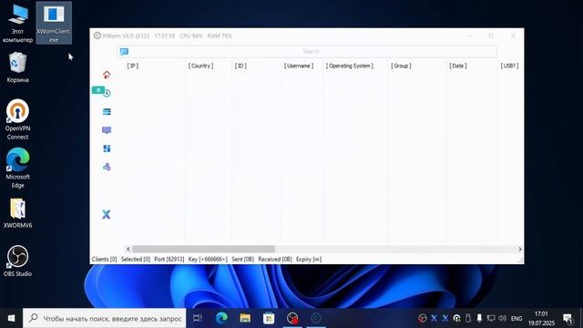Click the RAM 78% title bar text
The height and width of the screenshot is (328, 583).
coord(220,36)
